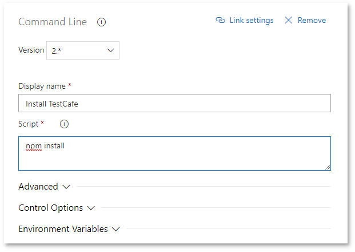The height and width of the screenshot is (252, 355).
Task: Click the Version dropdown chevron arrow
Action: pos(111,50)
